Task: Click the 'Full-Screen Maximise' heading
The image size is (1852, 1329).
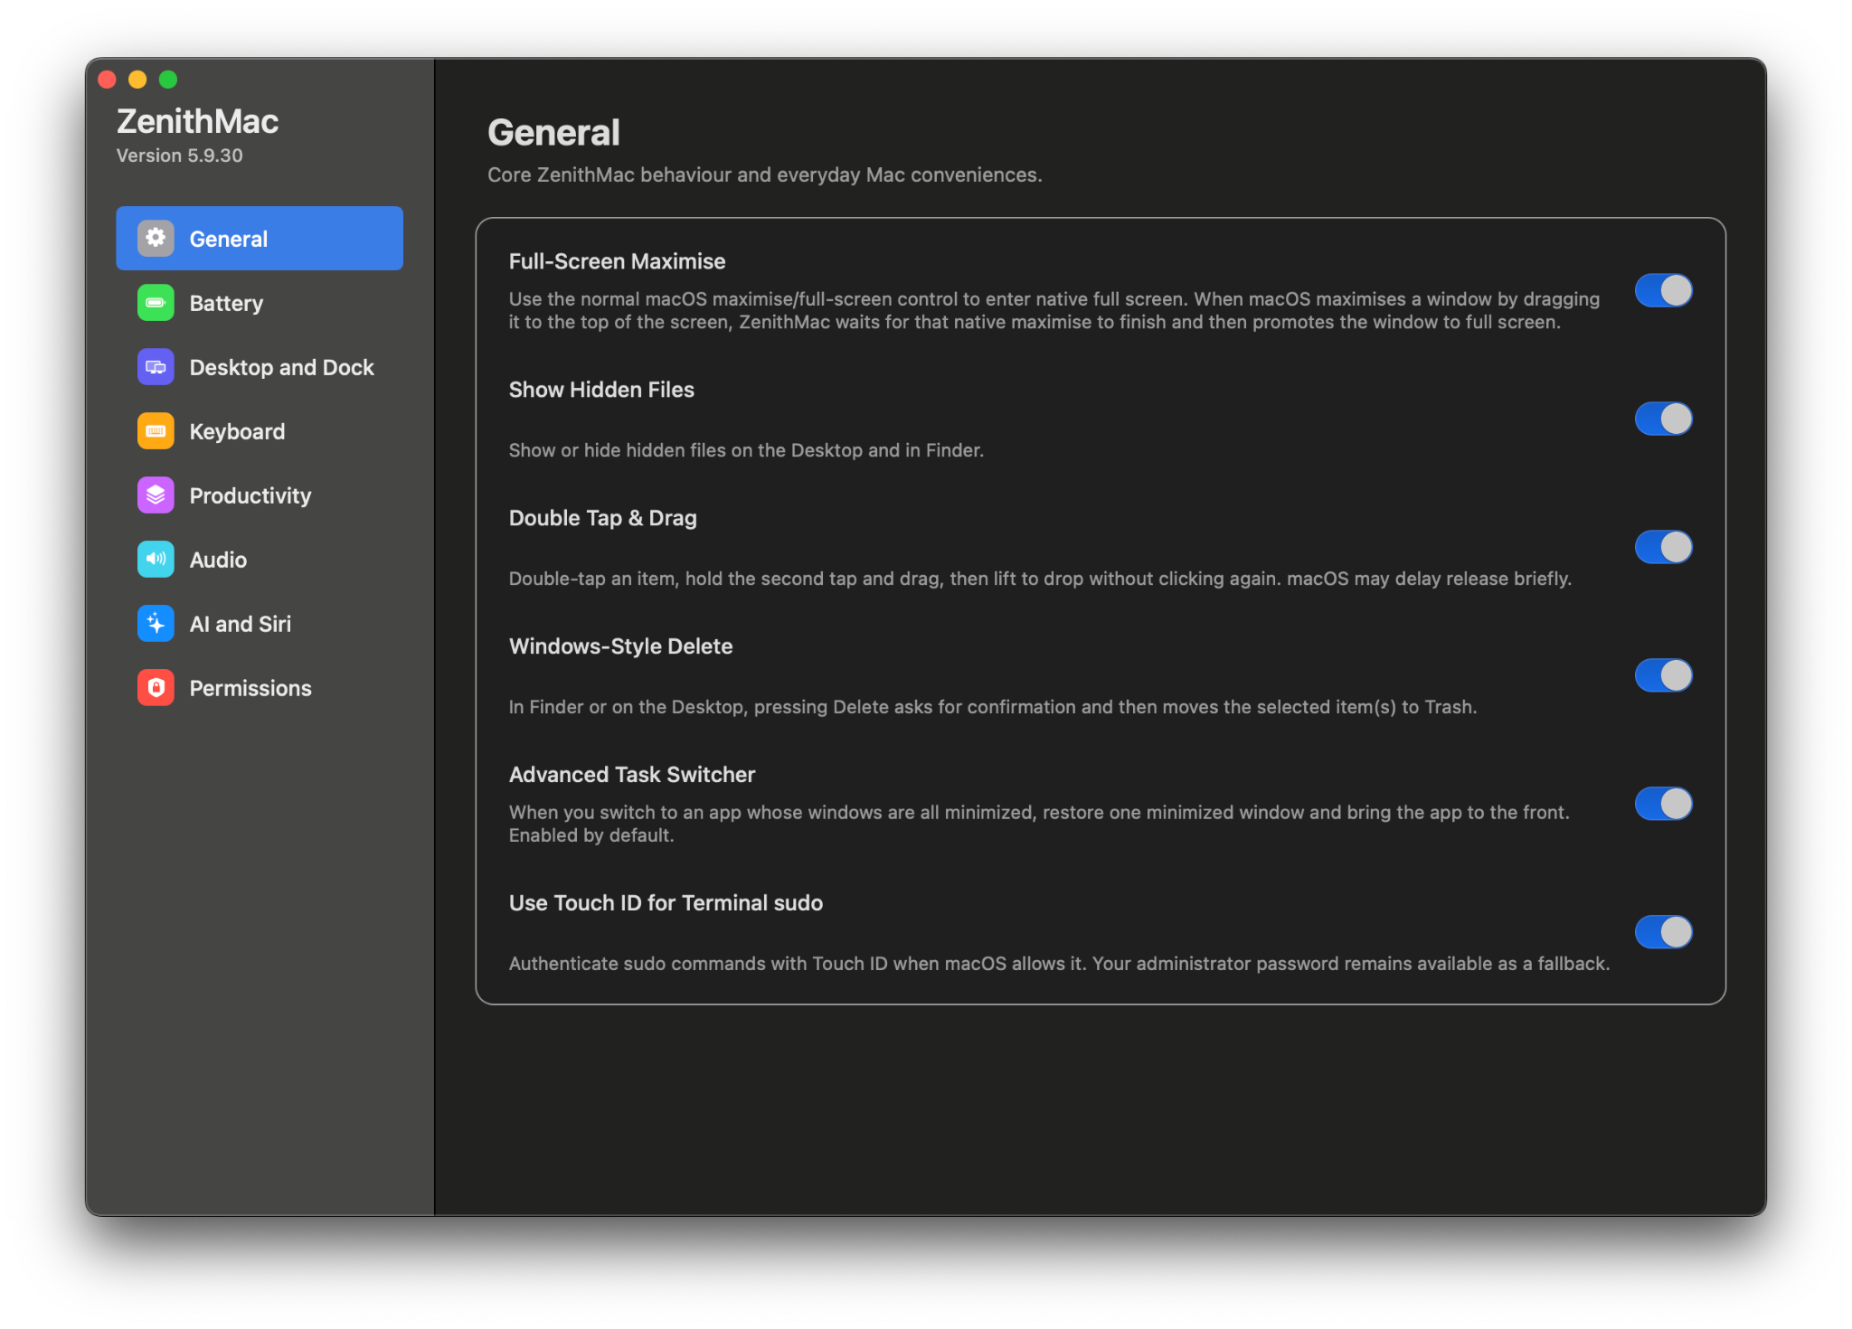Action: coord(617,262)
